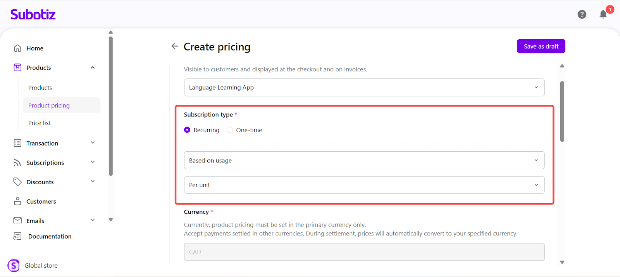Click the Discounts tag icon
Image resolution: width=620 pixels, height=277 pixels.
[17, 182]
